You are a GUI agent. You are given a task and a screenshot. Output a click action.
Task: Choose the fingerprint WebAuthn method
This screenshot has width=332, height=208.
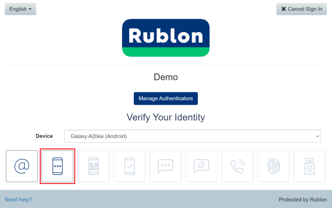pyautogui.click(x=273, y=166)
